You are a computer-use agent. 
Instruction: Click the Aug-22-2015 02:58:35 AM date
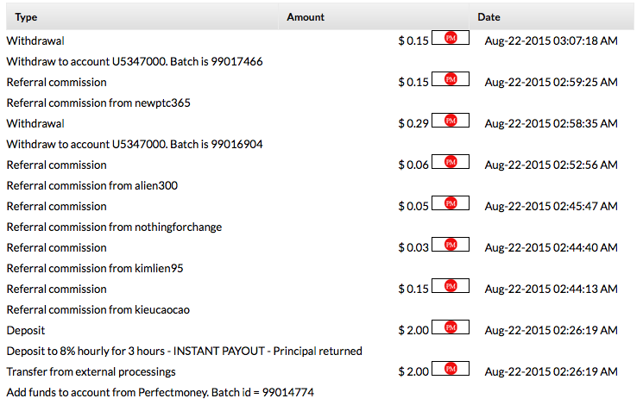click(x=551, y=124)
